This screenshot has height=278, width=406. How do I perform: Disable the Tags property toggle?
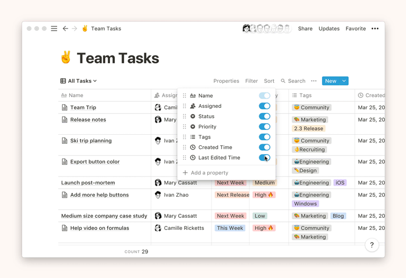(x=264, y=137)
